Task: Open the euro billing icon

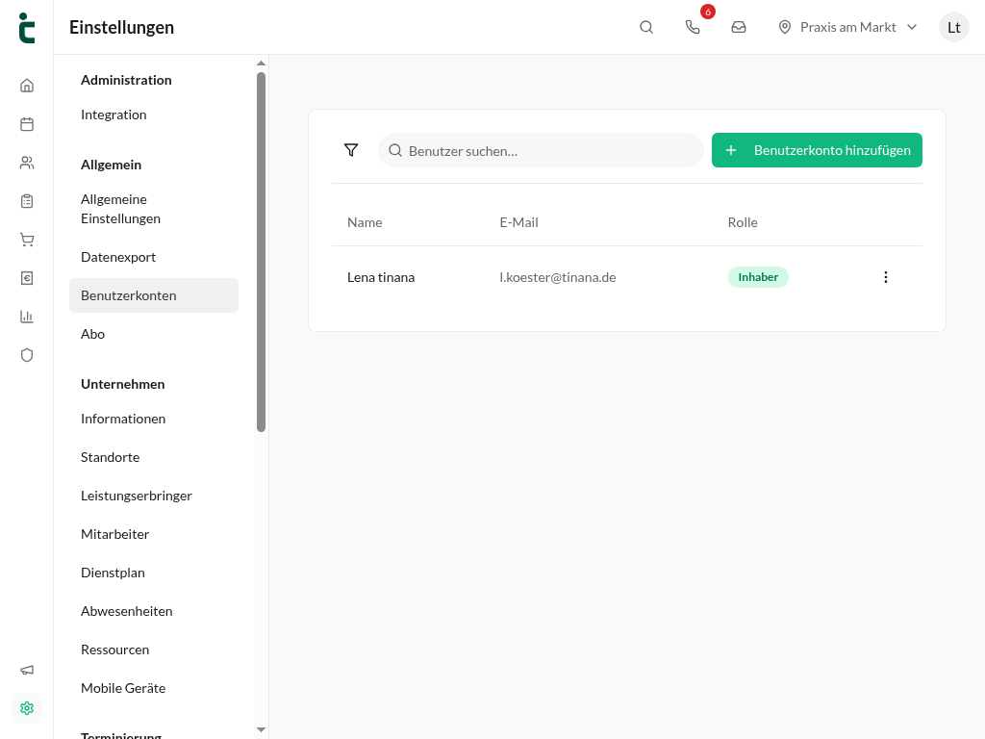Action: click(26, 278)
